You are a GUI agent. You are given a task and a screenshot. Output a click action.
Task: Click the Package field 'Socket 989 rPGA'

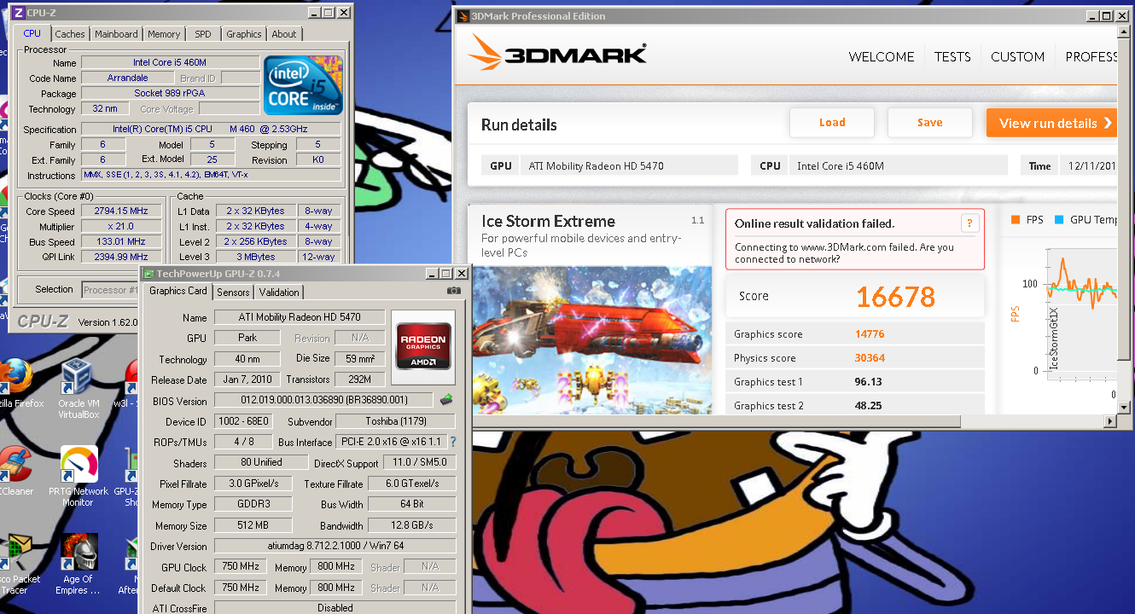tap(171, 93)
